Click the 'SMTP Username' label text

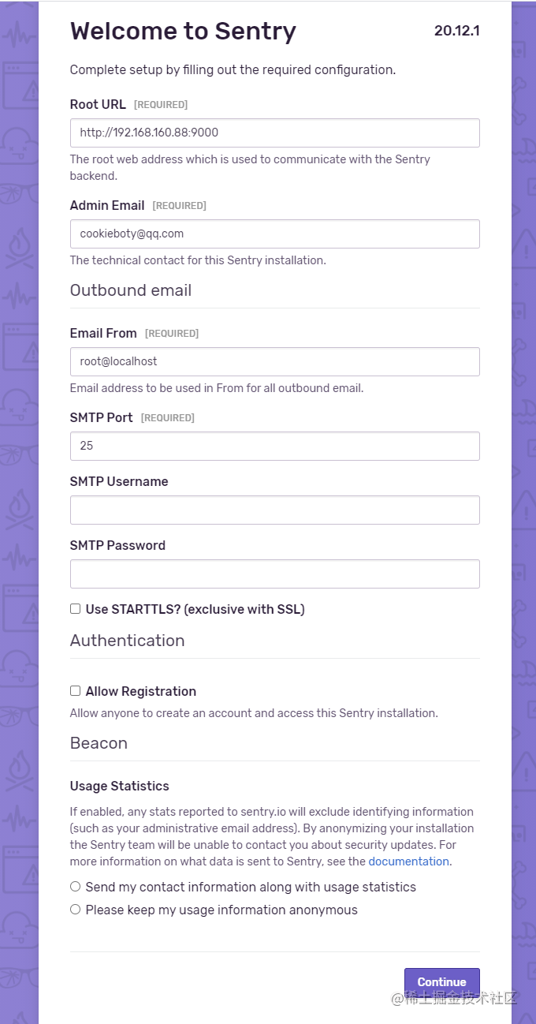[119, 481]
